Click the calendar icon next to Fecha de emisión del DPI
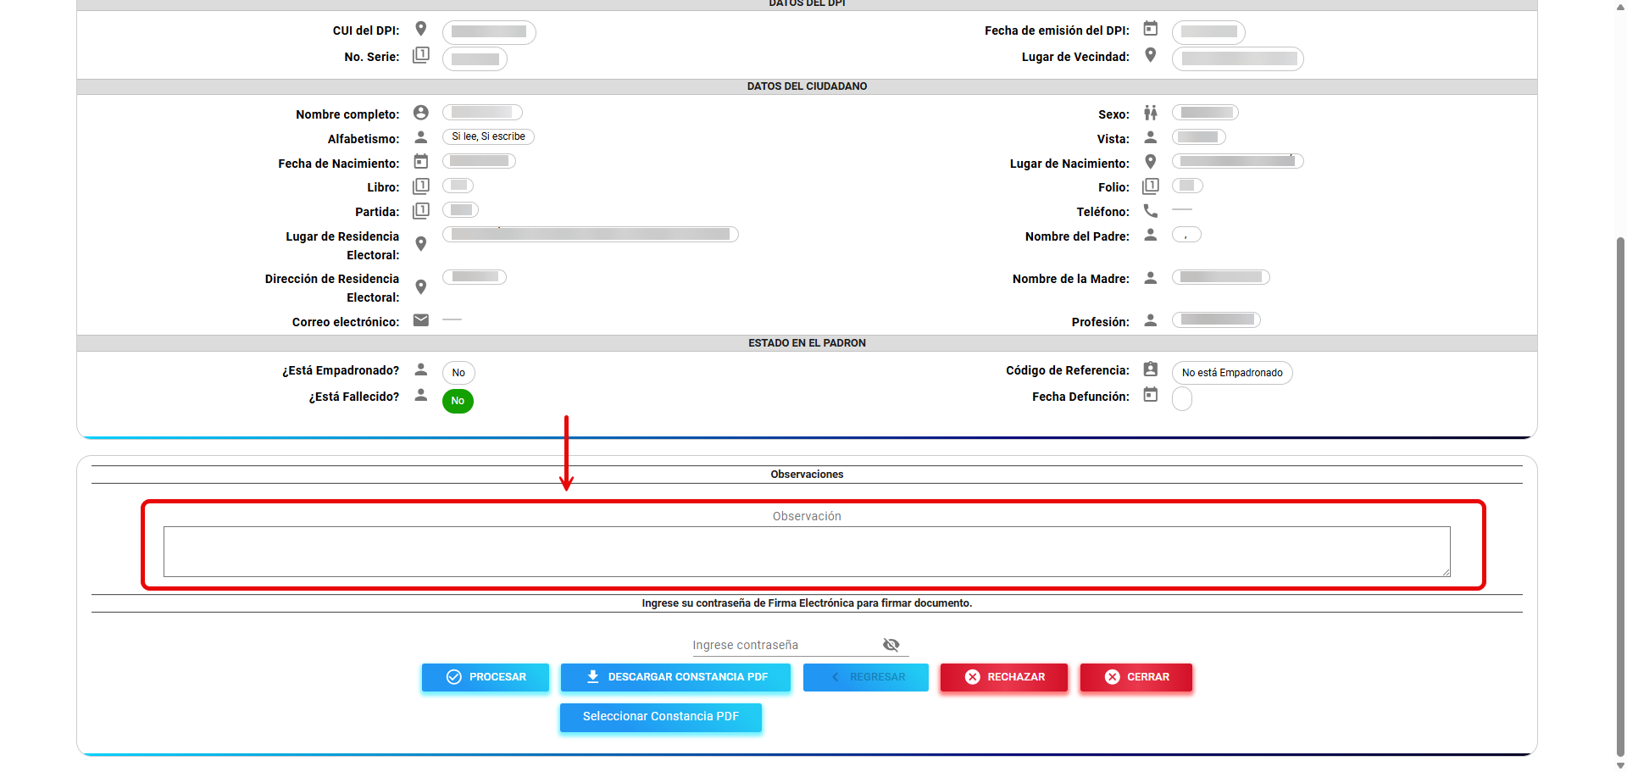The image size is (1627, 772). (x=1150, y=29)
